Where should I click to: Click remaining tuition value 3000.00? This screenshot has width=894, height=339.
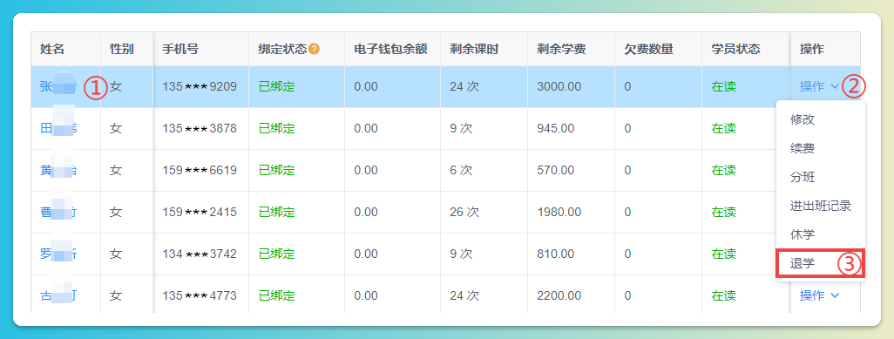tap(559, 87)
